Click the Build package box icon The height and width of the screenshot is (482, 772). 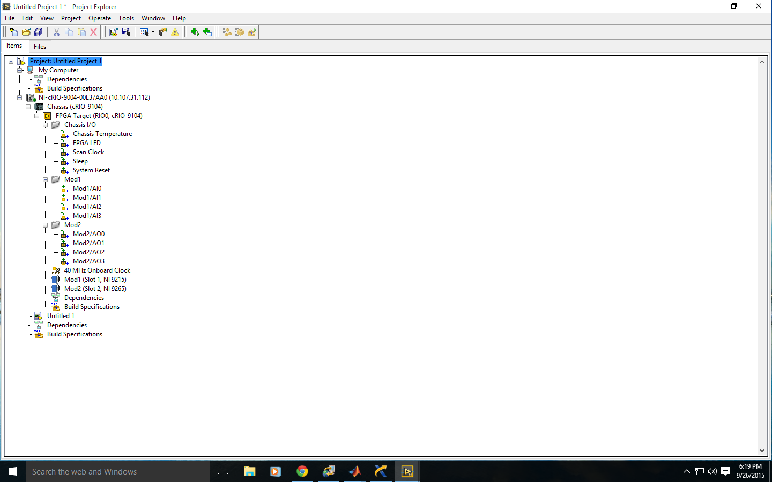click(x=240, y=32)
